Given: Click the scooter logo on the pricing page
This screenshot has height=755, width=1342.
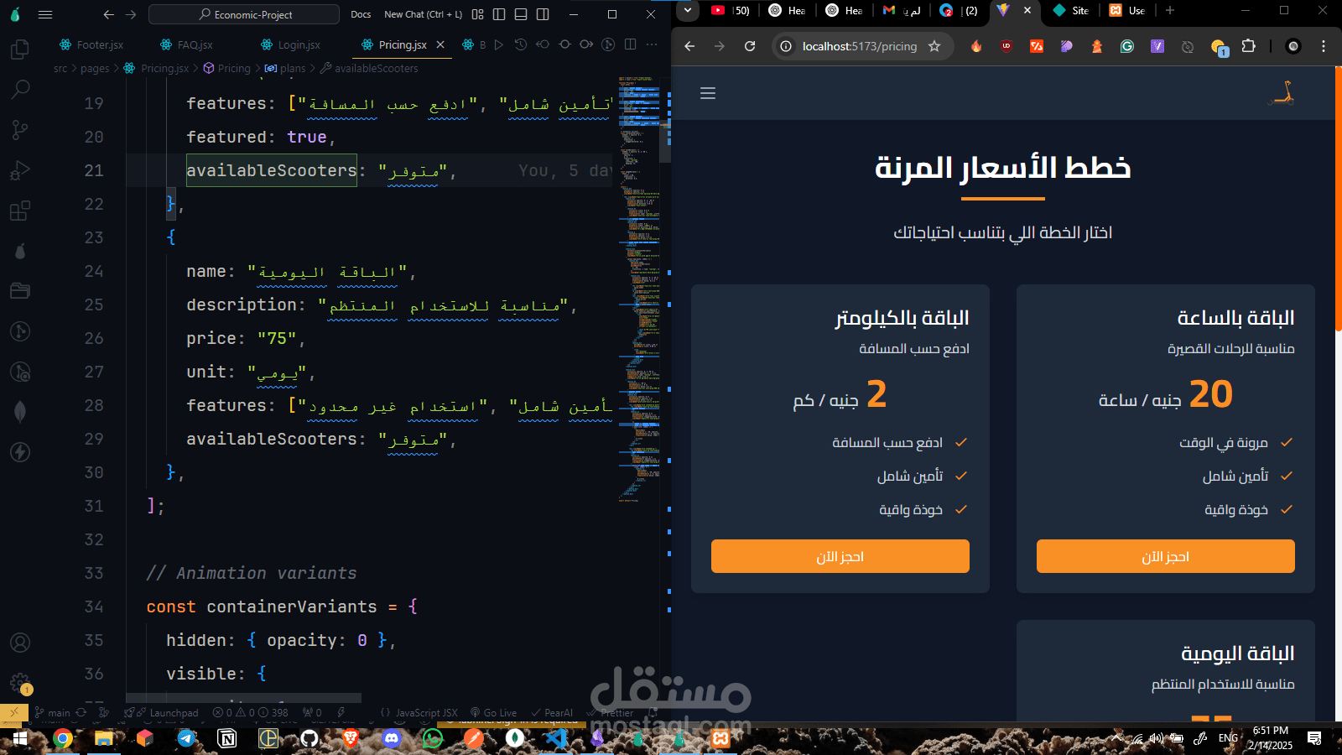Looking at the screenshot, I should 1282,93.
